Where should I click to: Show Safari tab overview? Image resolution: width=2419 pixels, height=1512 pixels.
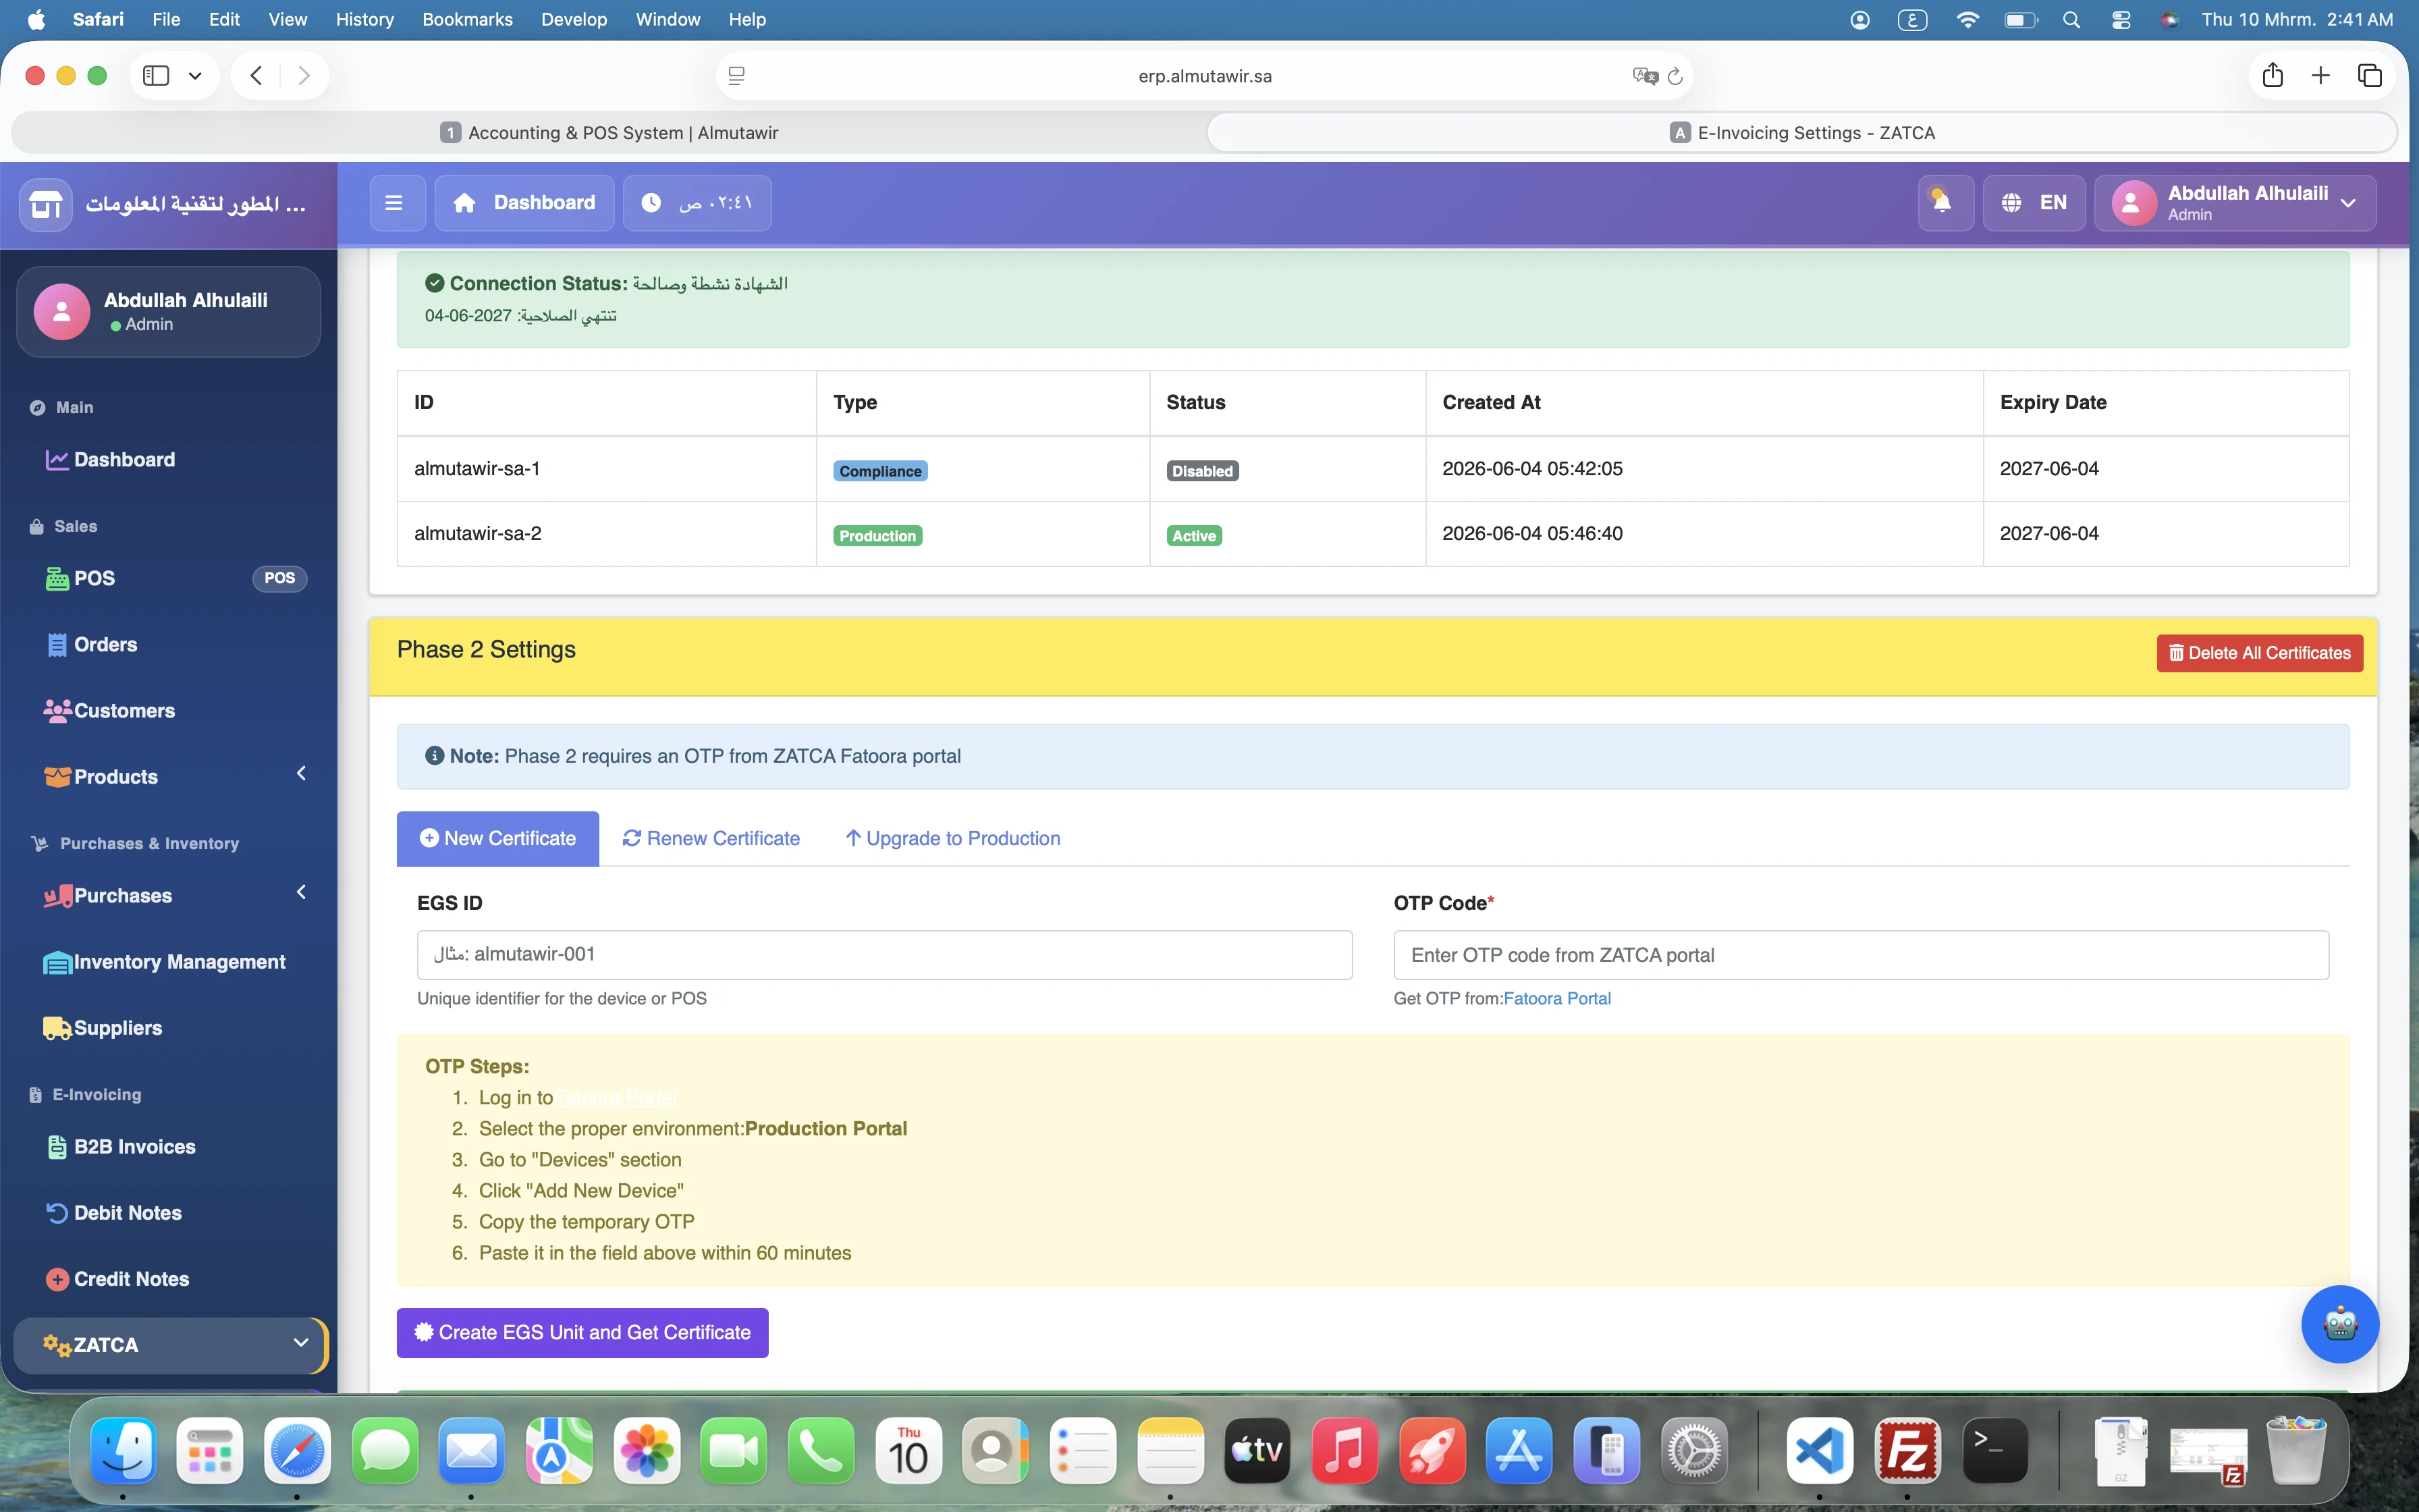click(x=2369, y=75)
